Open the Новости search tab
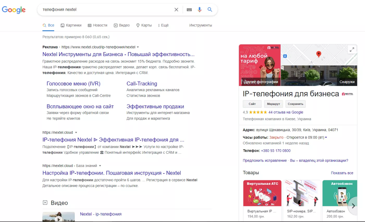365x222 pixels. pos(97,25)
